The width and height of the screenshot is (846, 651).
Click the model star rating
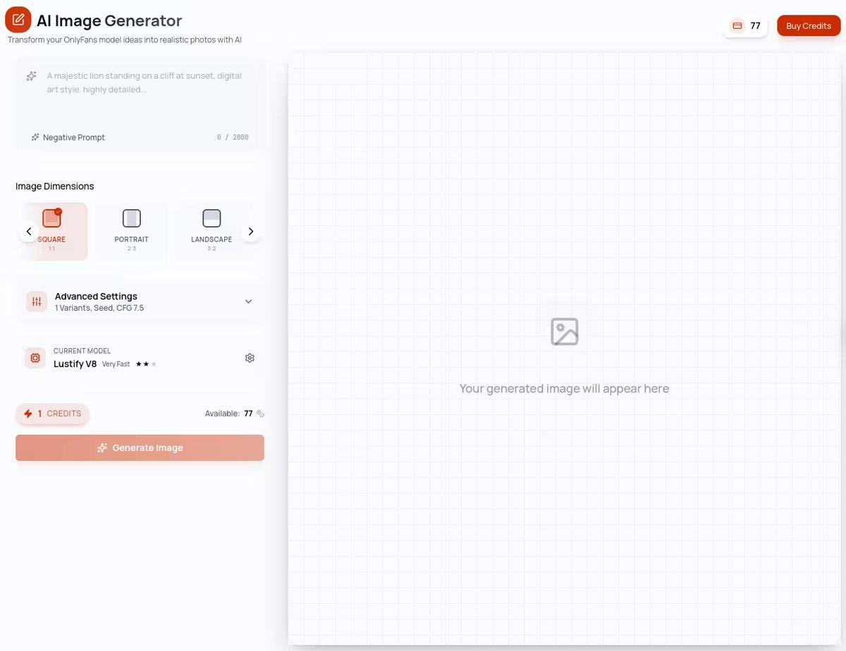click(x=146, y=364)
